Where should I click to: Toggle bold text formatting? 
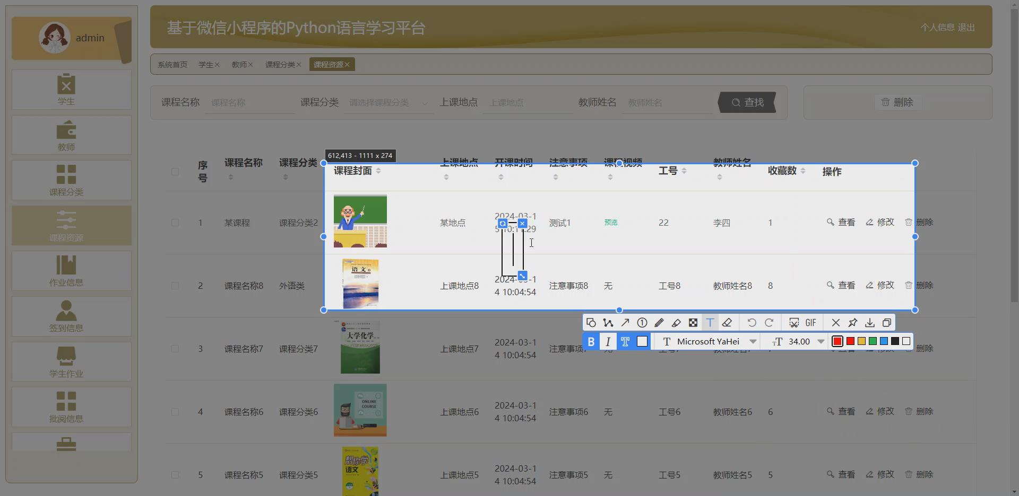pos(591,341)
